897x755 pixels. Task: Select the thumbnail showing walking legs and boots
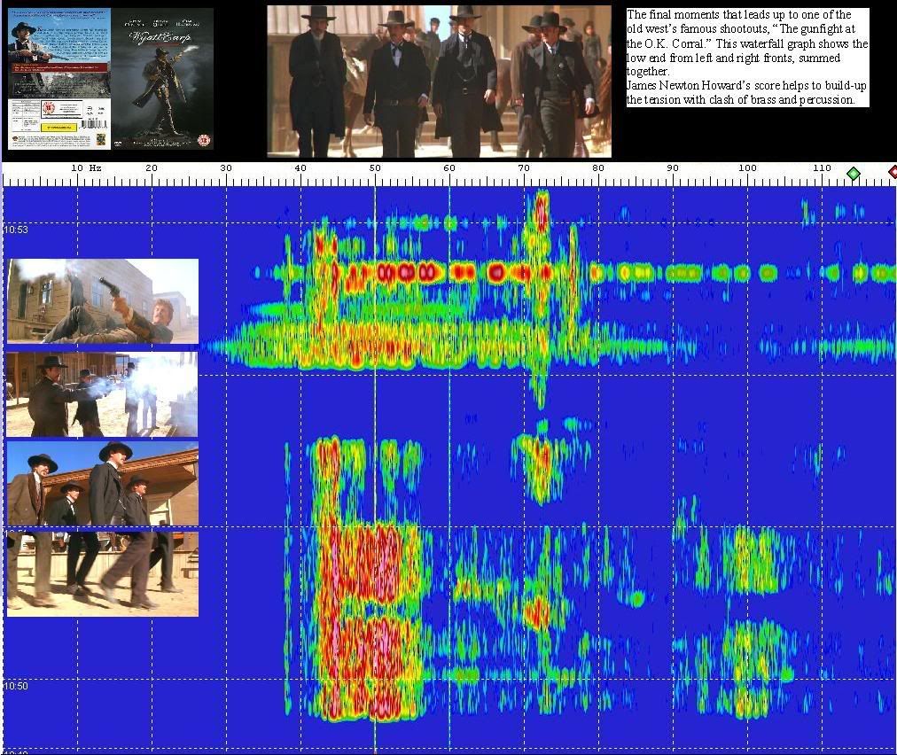102,574
